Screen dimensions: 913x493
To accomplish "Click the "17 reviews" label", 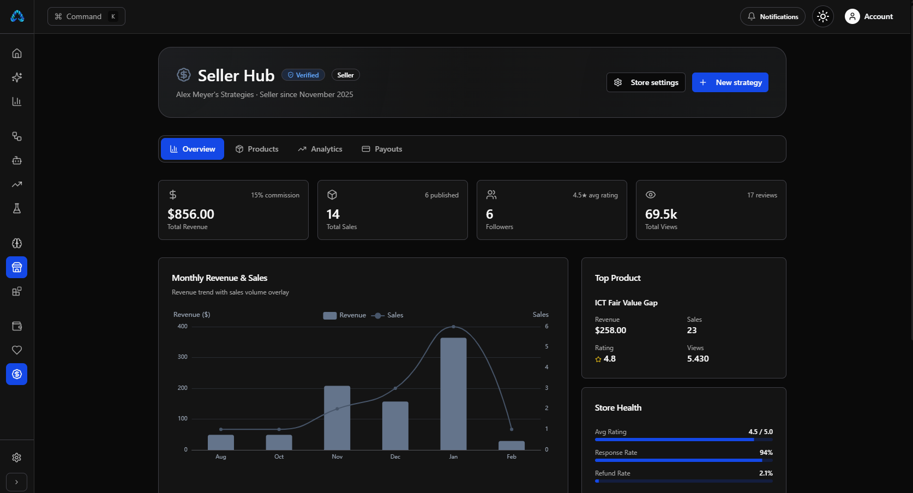I will 762,195.
